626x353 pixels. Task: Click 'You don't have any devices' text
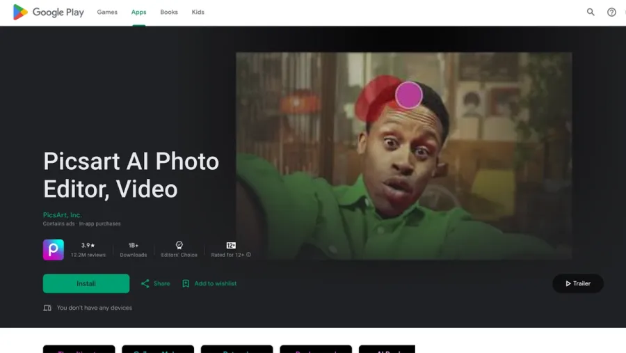click(x=94, y=308)
